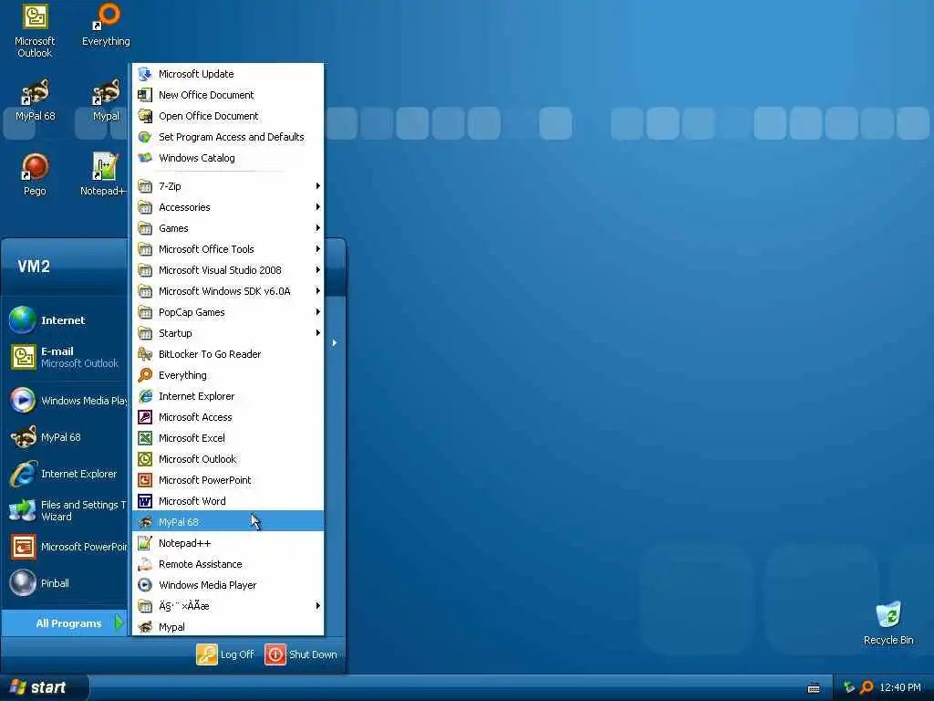Click the Open Office Document icon
The height and width of the screenshot is (701, 934).
tap(145, 116)
